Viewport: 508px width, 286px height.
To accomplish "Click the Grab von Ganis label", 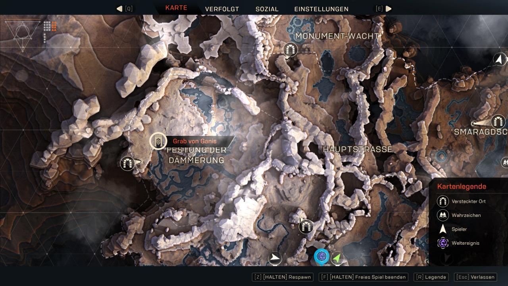I will pyautogui.click(x=195, y=141).
